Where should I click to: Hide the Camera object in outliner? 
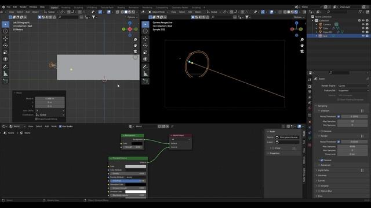pos(363,24)
